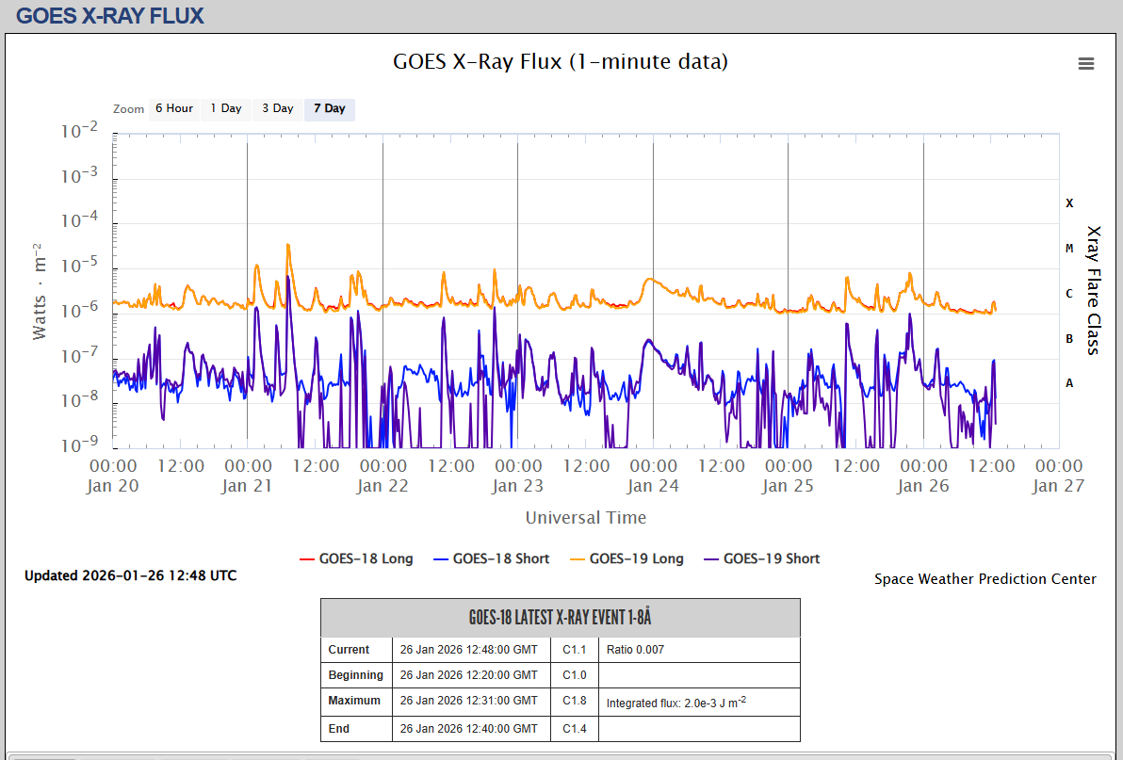Click the chart title GOES X-Ray Flux
Screen dimensions: 1123x760
pyautogui.click(x=560, y=62)
